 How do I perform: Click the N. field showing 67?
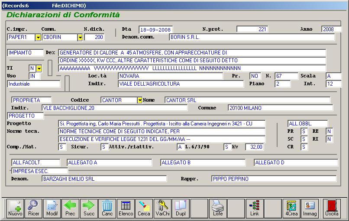click(287, 76)
